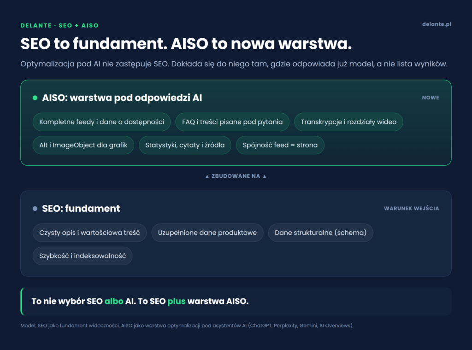Viewport: 472px width, 350px height.
Task: Select the 'Czysty opis i wartościowa treść' pill
Action: 90,233
